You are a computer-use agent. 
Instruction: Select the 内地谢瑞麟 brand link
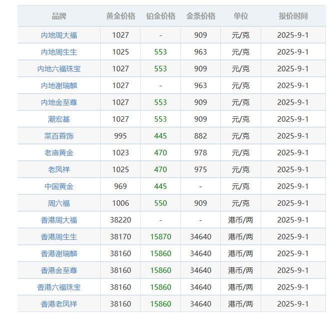click(x=59, y=86)
